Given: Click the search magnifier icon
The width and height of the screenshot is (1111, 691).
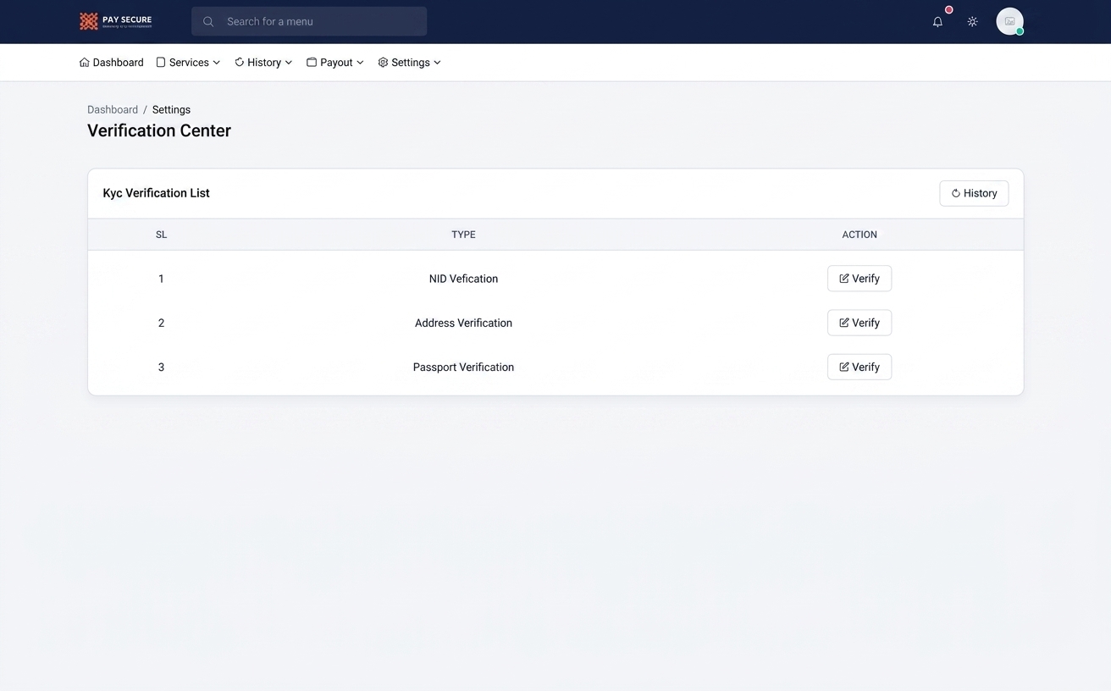Looking at the screenshot, I should click(x=208, y=22).
